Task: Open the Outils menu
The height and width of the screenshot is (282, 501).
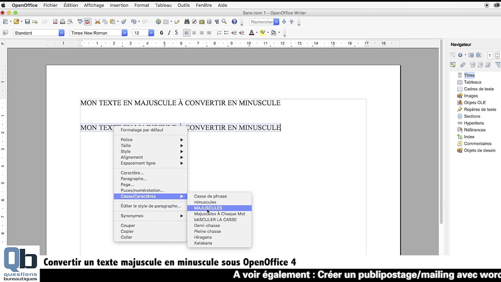Action: coord(183,5)
